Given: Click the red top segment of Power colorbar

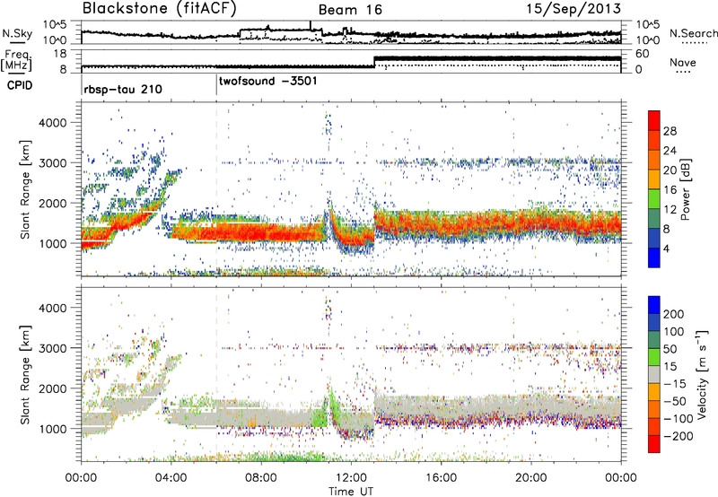Looking at the screenshot, I should click(x=654, y=120).
